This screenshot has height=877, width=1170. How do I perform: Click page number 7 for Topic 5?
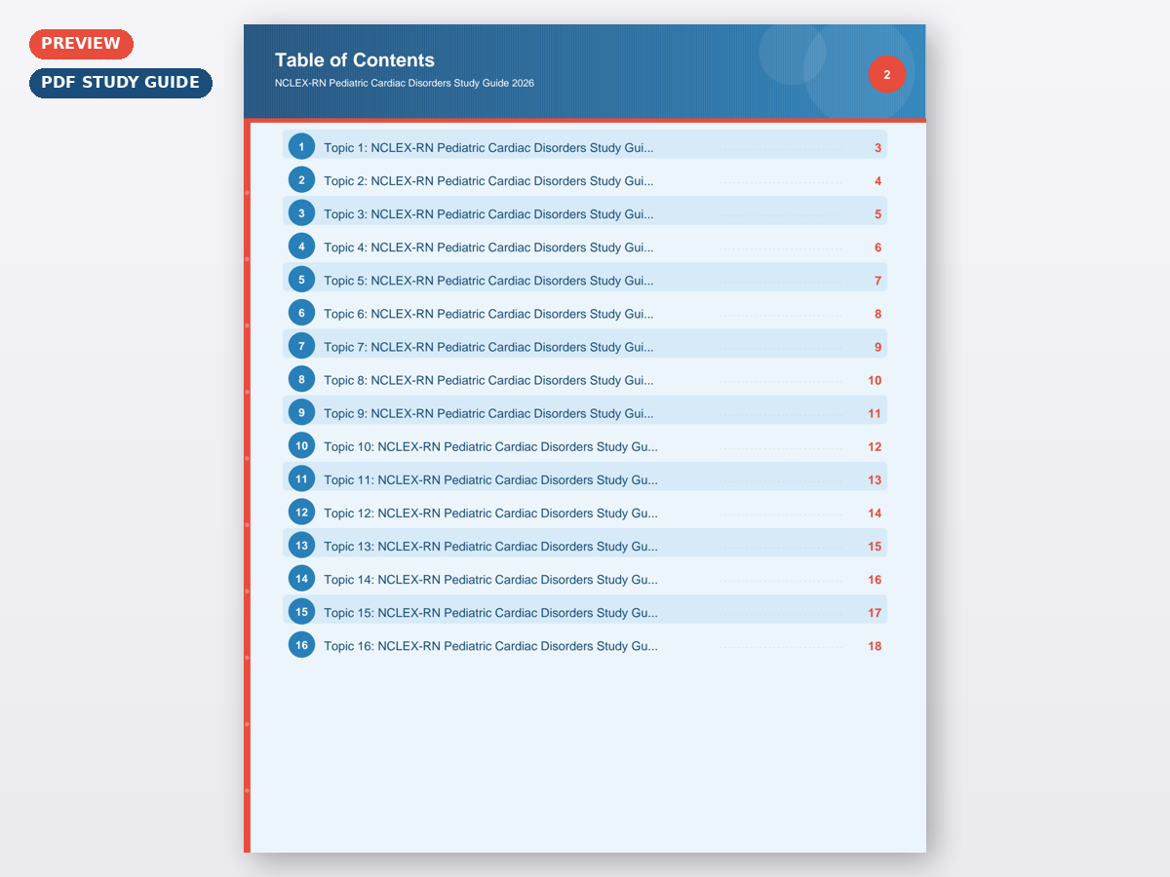click(x=877, y=281)
